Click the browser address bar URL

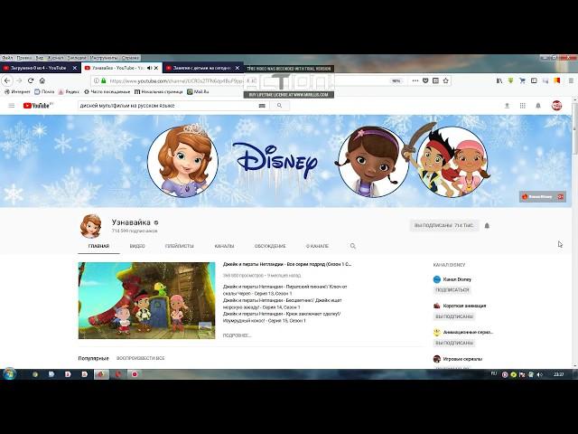coord(177,80)
